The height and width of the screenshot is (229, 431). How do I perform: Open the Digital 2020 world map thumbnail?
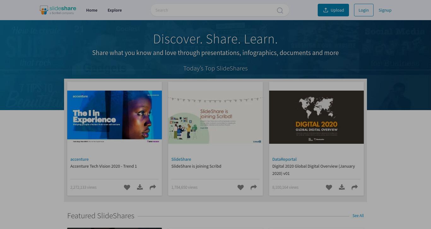316,117
